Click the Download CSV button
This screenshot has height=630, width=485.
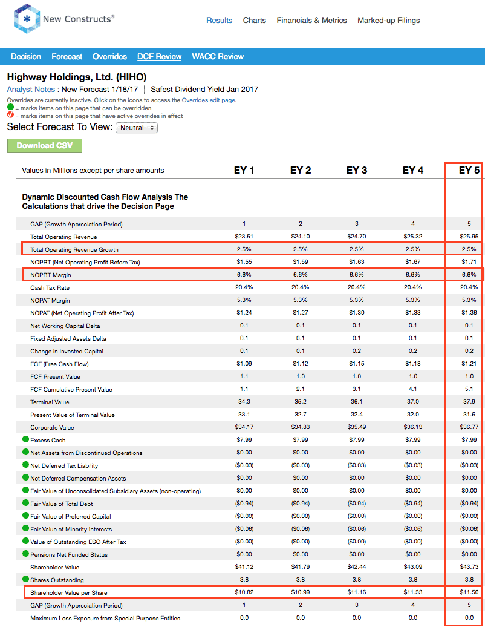click(x=45, y=145)
